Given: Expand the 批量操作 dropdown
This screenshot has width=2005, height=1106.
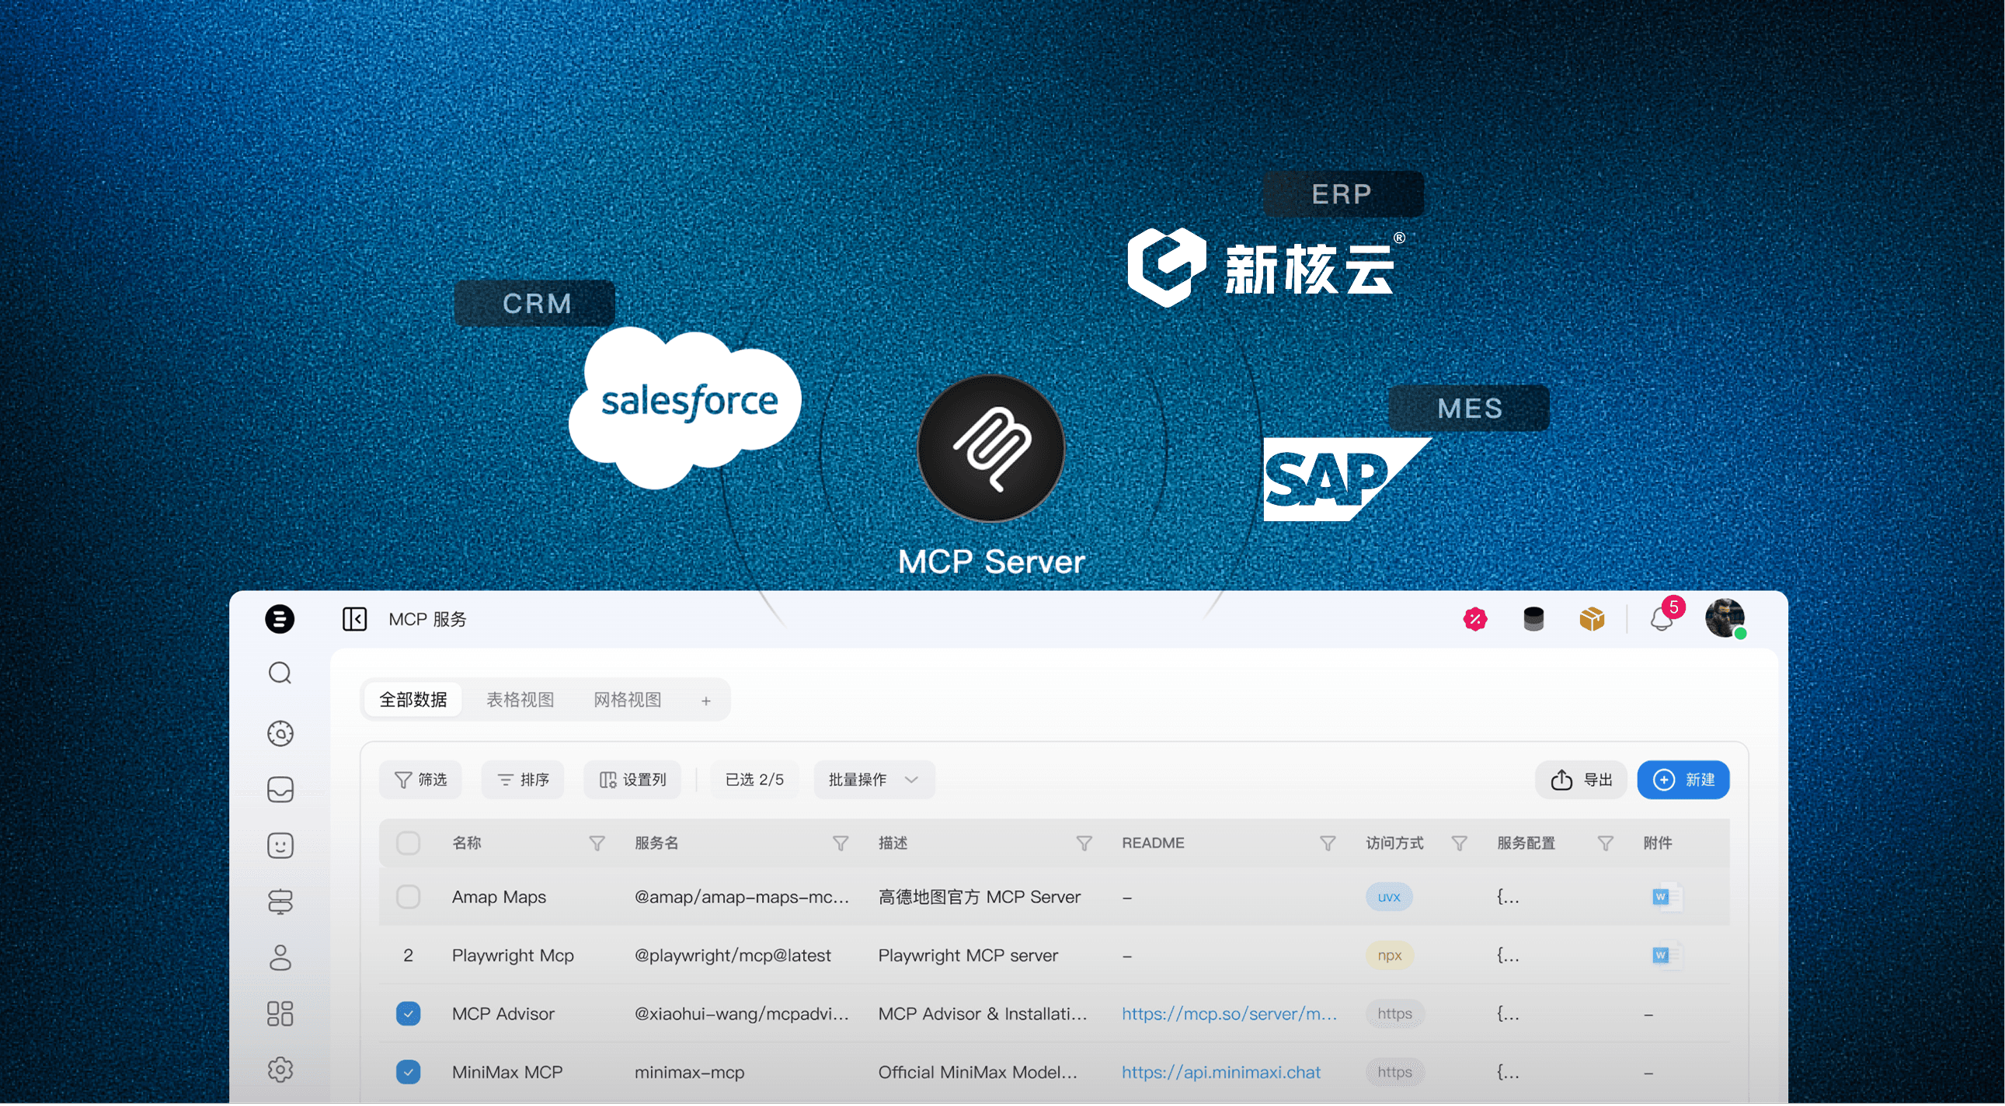Looking at the screenshot, I should pyautogui.click(x=873, y=780).
